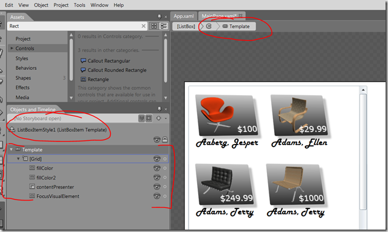This screenshot has height=232, width=388.
Task: Close the Objects and Timeline panel
Action: [x=166, y=109]
